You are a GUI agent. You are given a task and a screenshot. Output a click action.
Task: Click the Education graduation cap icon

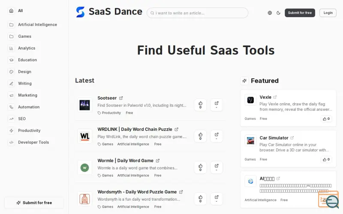pos(12,60)
